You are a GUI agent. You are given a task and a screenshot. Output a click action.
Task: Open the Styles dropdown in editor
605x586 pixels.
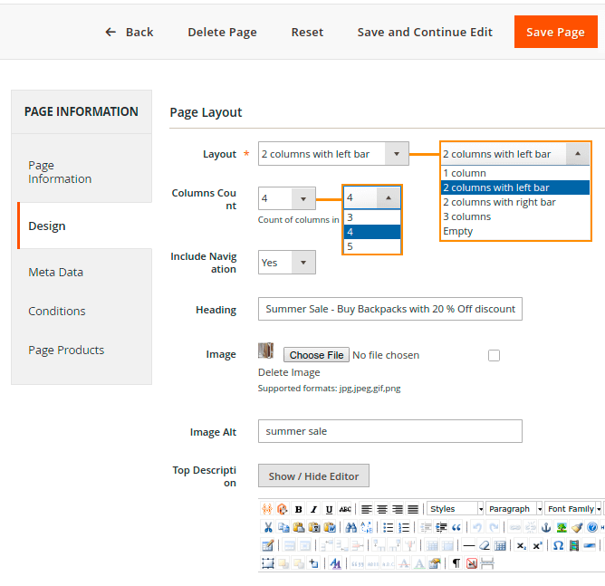point(455,509)
